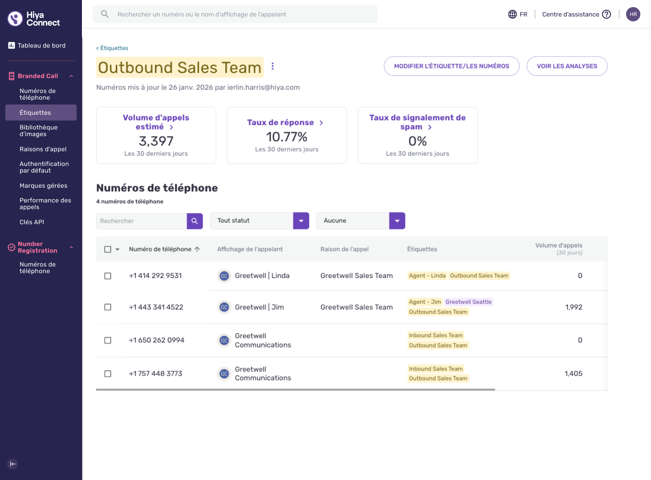Collapse the Branded Call section

(x=71, y=76)
